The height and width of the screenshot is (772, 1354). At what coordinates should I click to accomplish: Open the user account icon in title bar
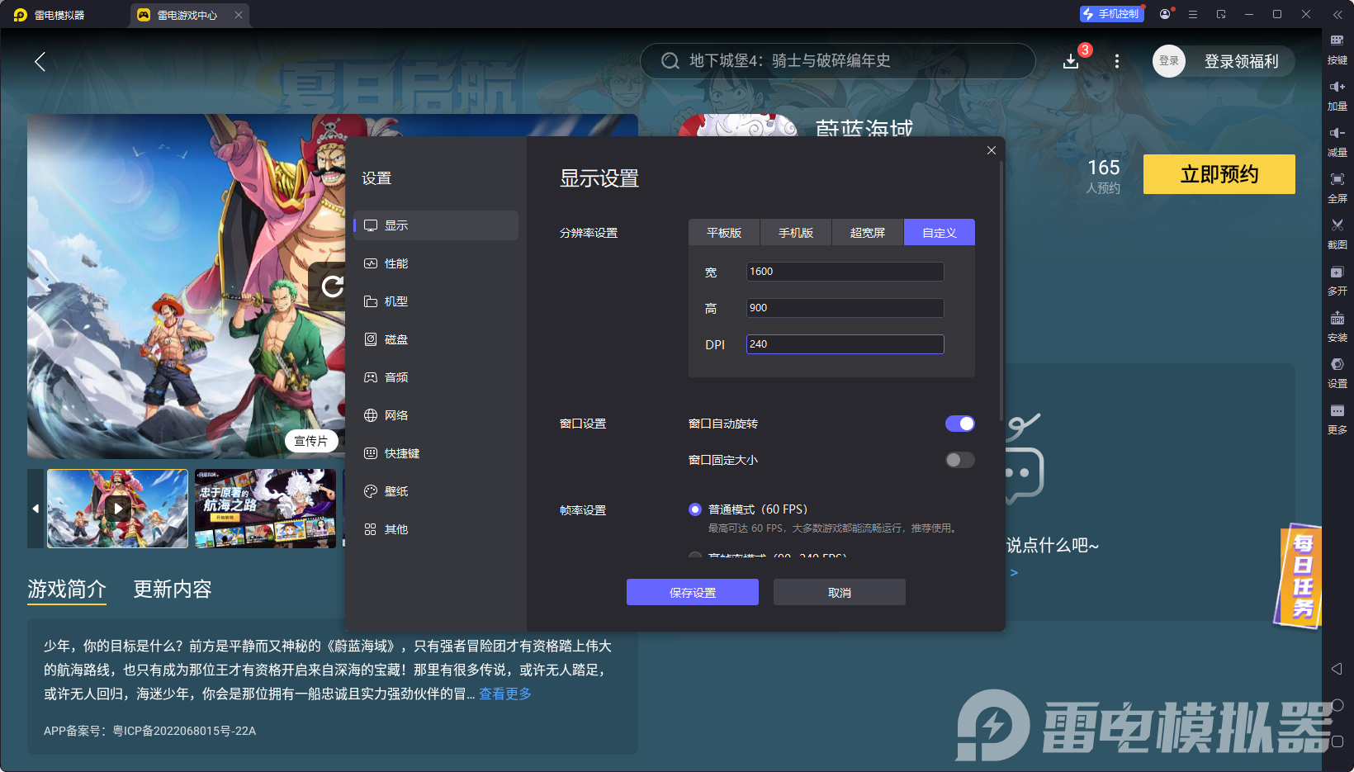tap(1165, 14)
